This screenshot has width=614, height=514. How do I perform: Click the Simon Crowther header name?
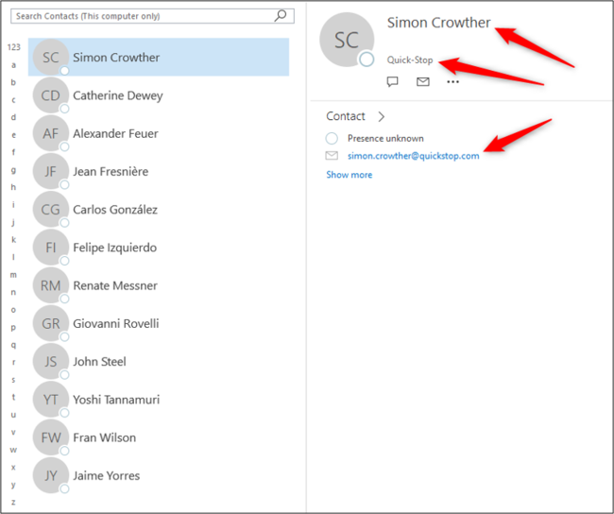[x=438, y=23]
